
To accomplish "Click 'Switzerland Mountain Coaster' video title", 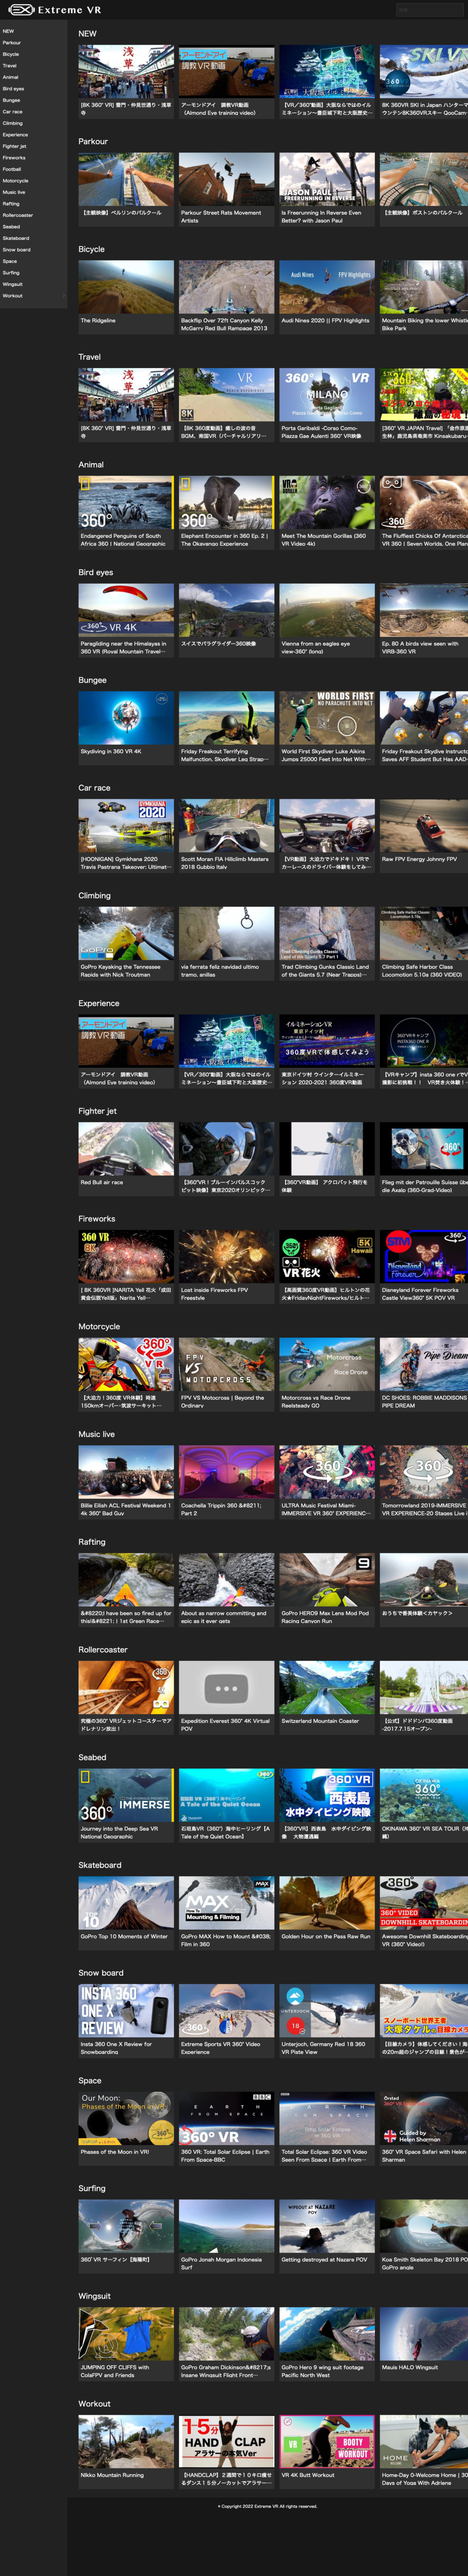I will click(320, 1721).
